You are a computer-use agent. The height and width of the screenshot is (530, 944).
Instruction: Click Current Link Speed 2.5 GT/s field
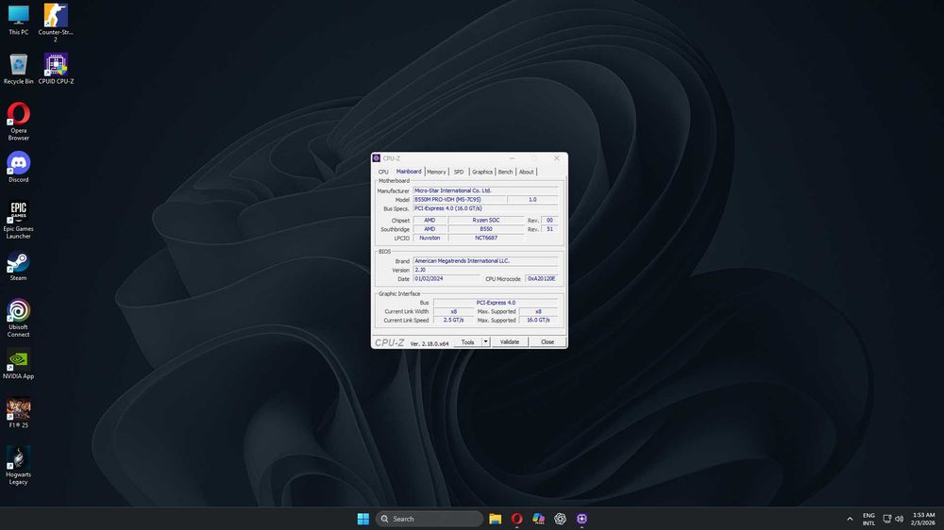[453, 320]
